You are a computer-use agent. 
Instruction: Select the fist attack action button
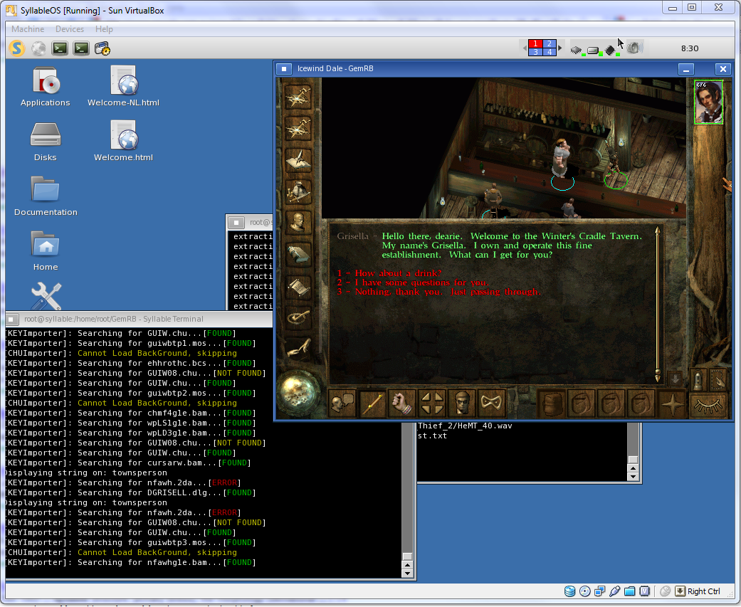401,403
